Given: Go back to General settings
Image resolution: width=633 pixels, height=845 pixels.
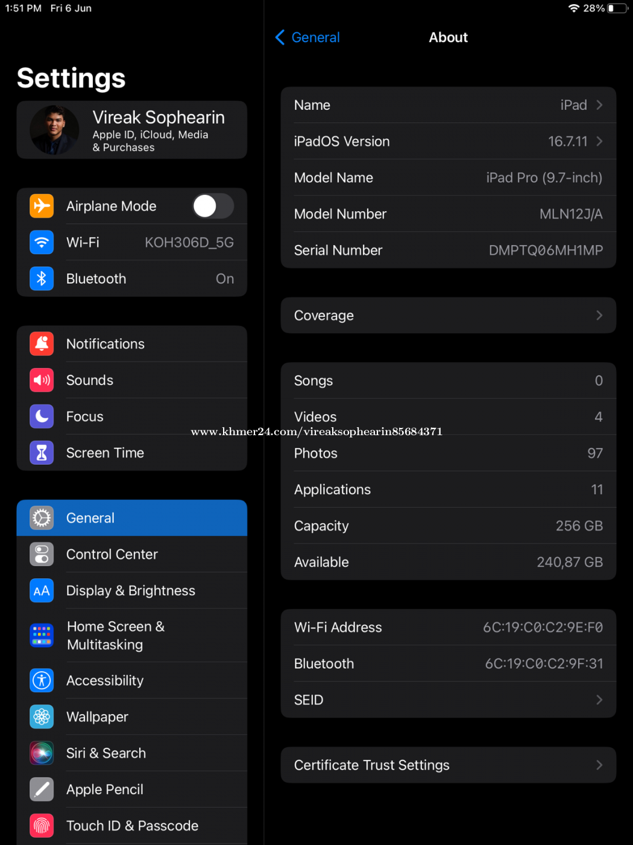Looking at the screenshot, I should click(x=307, y=37).
